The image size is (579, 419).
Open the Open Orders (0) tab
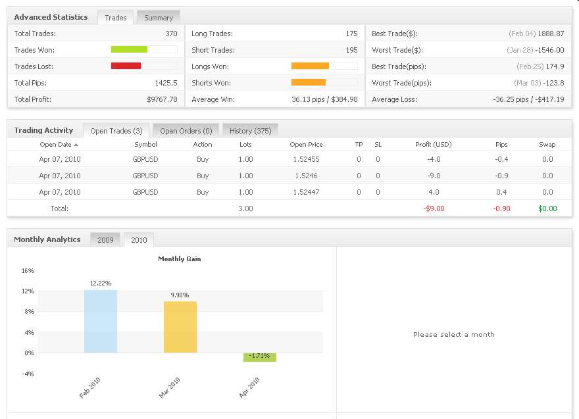186,131
